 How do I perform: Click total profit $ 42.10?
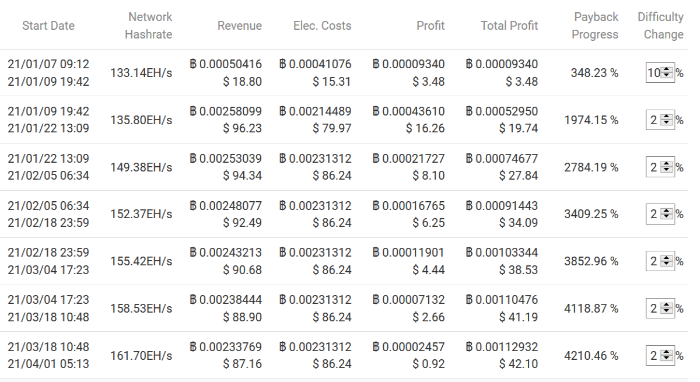coord(519,365)
